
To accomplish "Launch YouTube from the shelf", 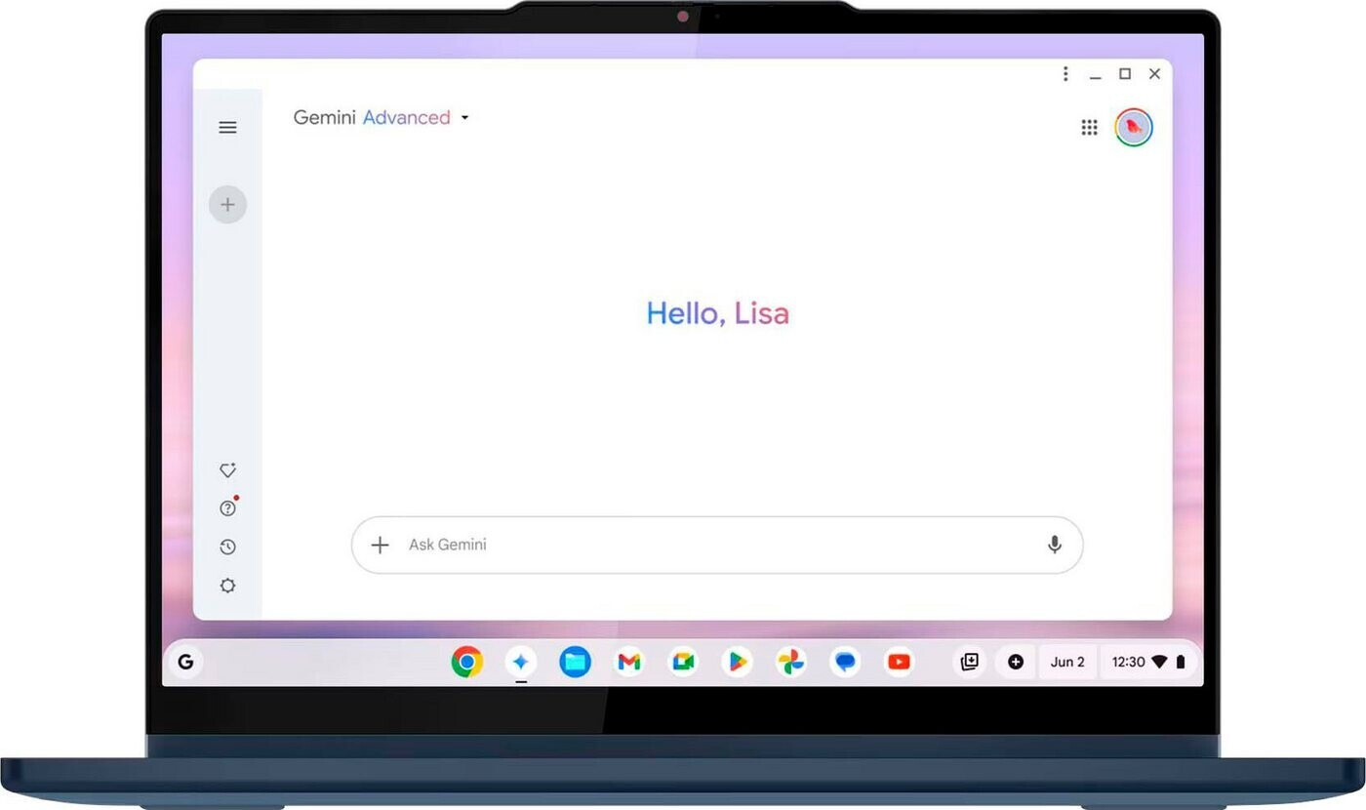I will (x=899, y=663).
